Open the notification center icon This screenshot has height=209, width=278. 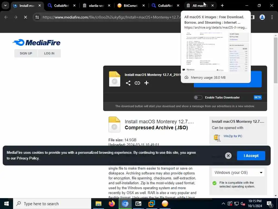tap(269, 204)
